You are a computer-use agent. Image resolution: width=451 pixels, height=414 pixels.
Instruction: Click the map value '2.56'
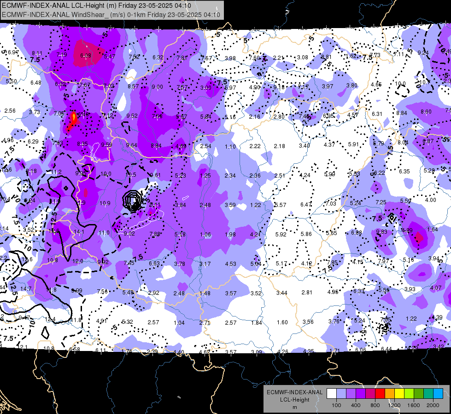point(10,111)
